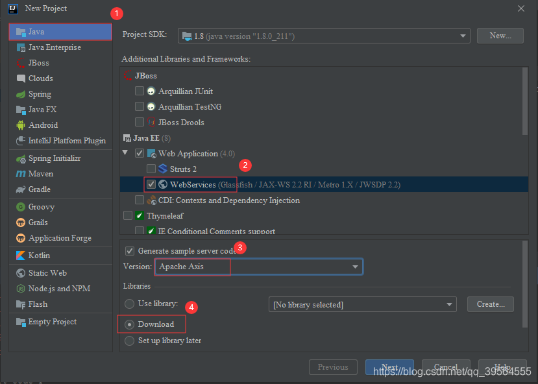Open the Version dropdown showing Apache Axis
The width and height of the screenshot is (538, 384).
click(x=259, y=267)
